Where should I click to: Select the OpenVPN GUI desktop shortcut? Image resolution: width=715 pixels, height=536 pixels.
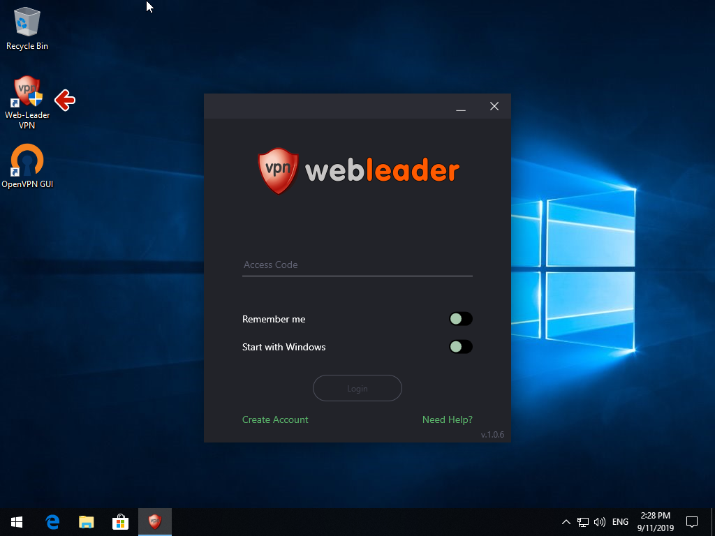pyautogui.click(x=27, y=166)
